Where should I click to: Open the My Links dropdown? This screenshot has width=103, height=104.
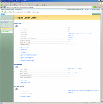pos(87,9)
